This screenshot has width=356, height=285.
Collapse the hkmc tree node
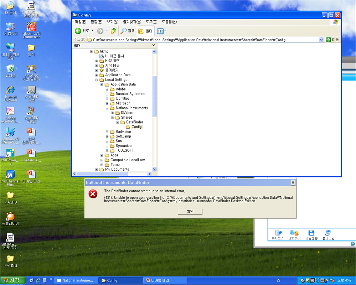pyautogui.click(x=91, y=52)
